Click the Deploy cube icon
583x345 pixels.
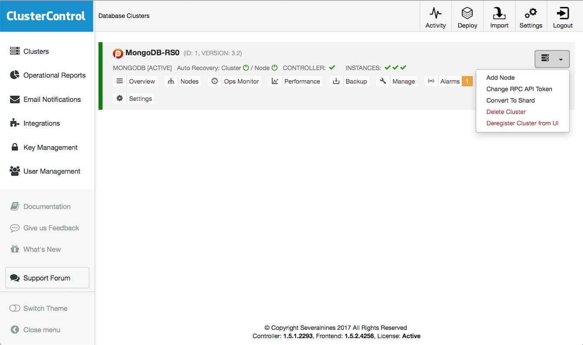pyautogui.click(x=467, y=13)
